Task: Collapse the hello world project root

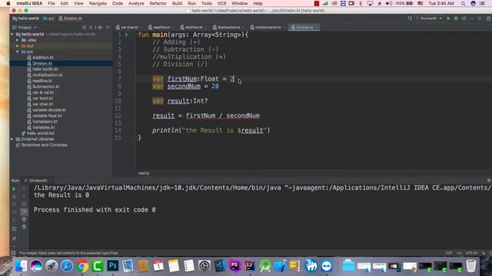Action: click(12, 34)
